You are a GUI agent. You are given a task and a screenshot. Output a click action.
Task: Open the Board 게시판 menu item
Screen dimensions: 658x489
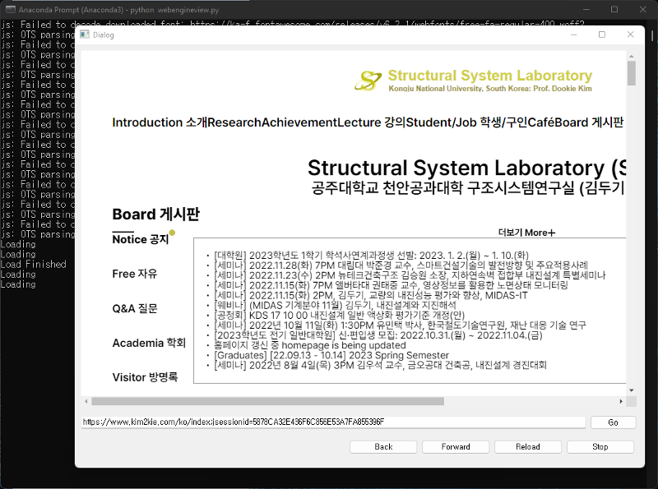click(589, 122)
